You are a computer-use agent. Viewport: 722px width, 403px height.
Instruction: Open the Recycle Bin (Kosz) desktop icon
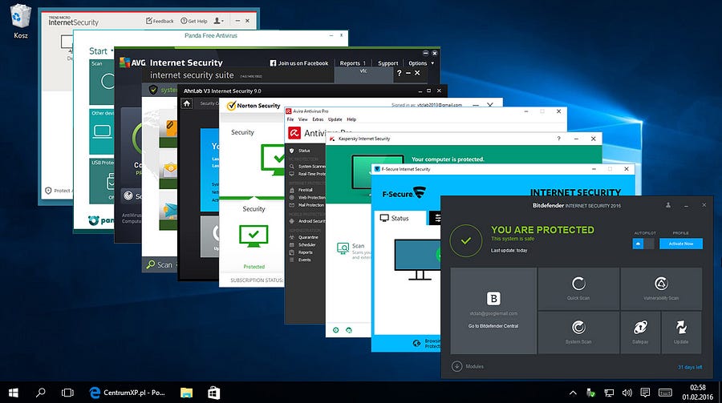coord(20,22)
